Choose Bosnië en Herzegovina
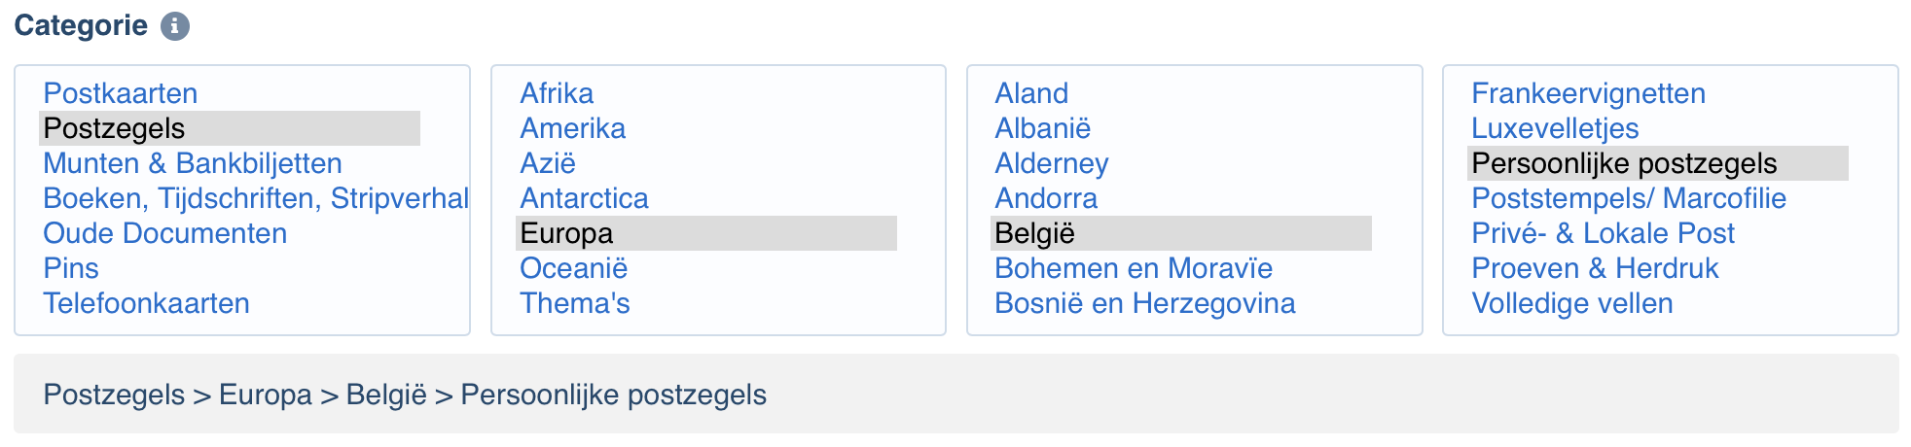This screenshot has width=1911, height=447. pyautogui.click(x=1145, y=303)
